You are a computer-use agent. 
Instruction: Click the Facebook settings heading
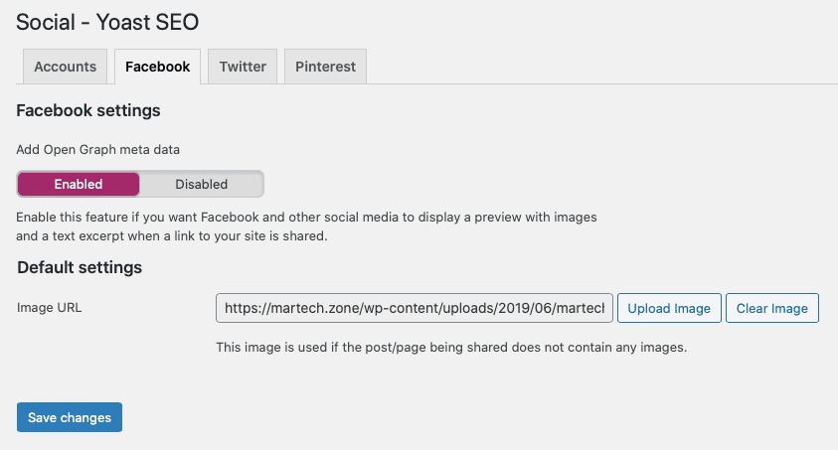(88, 110)
